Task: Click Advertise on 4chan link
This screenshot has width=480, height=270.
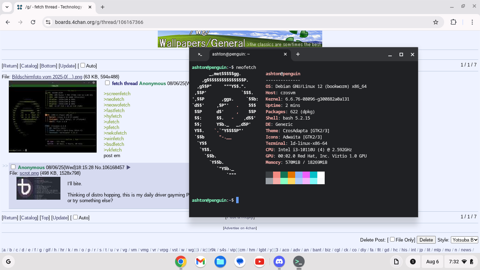Action: coord(240,228)
